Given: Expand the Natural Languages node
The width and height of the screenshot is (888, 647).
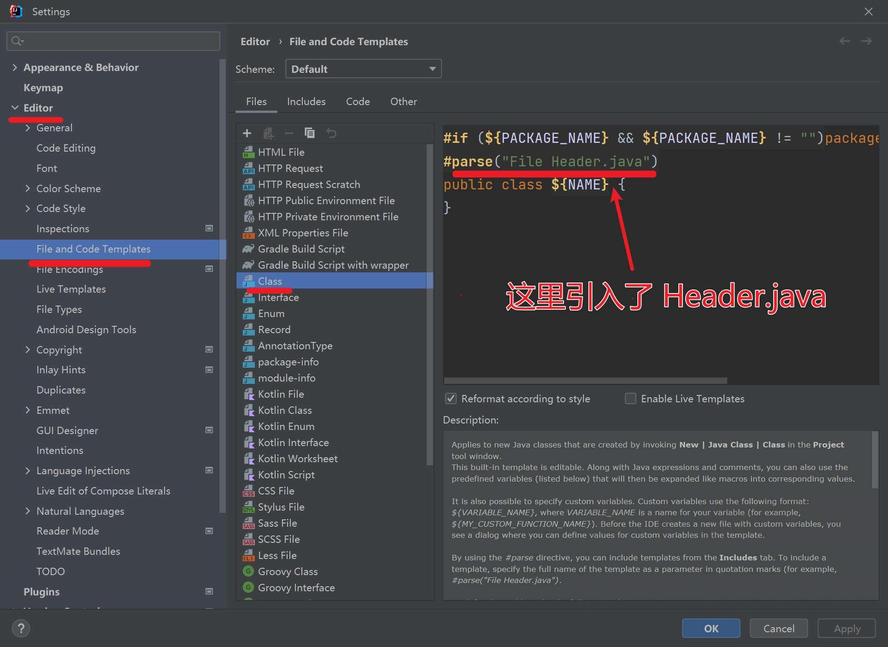Looking at the screenshot, I should point(28,511).
